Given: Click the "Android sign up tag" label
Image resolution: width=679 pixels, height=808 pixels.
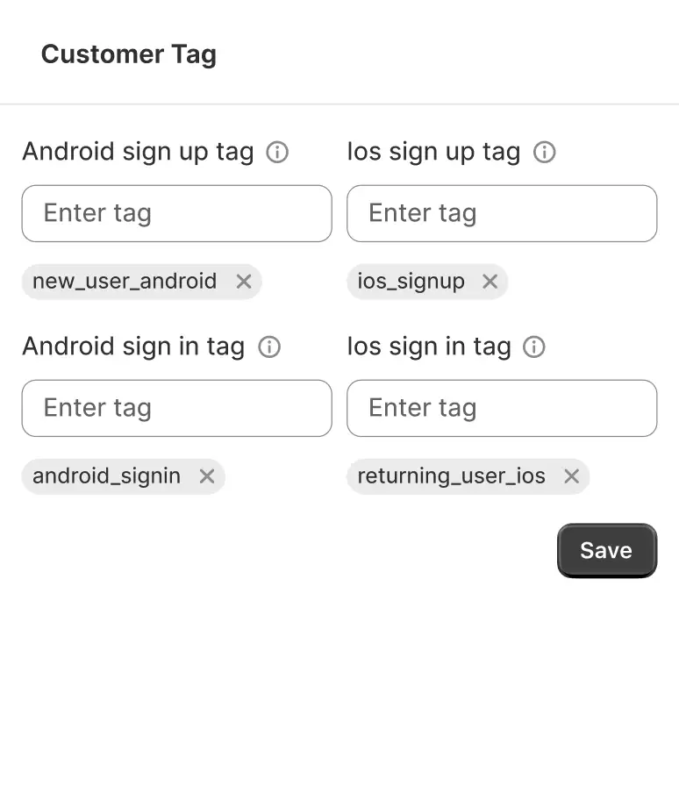Looking at the screenshot, I should click(138, 152).
